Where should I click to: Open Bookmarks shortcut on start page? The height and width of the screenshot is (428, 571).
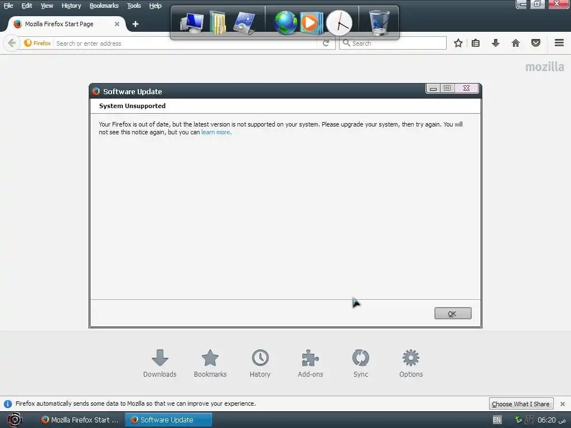pos(210,363)
